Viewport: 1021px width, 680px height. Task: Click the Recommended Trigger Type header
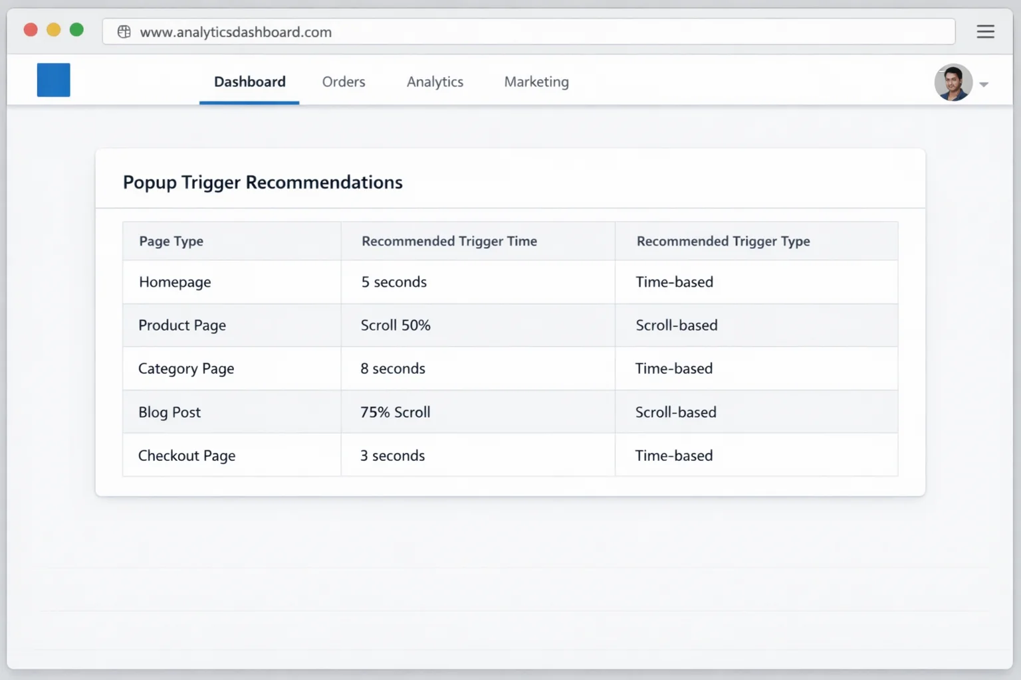coord(723,241)
